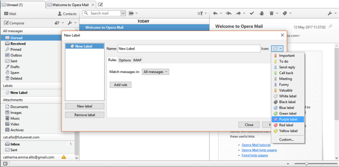Open the Label tag dropdown arrow
Screen dimensions: 339x167
[291, 13]
